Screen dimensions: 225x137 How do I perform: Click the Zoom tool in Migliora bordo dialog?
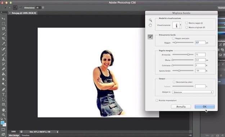coord(150,20)
